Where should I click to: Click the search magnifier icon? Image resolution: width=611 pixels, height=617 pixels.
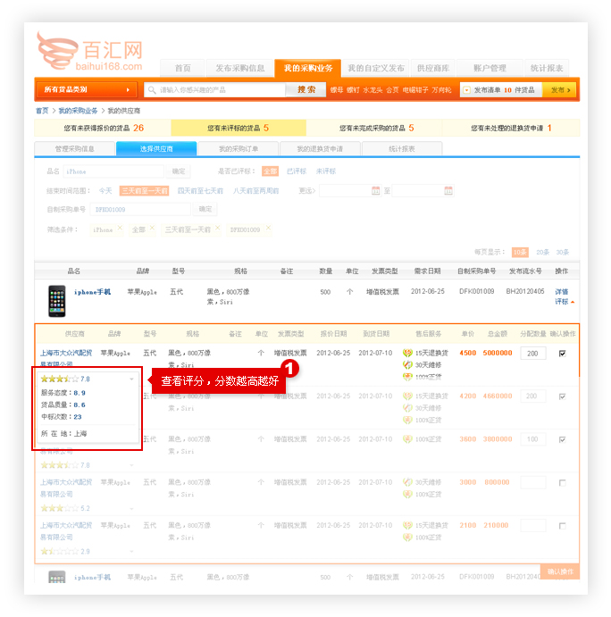tap(152, 90)
